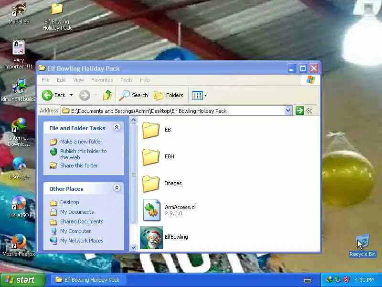The height and width of the screenshot is (287, 382).
Task: Open Shared Documents link
Action: click(x=82, y=221)
